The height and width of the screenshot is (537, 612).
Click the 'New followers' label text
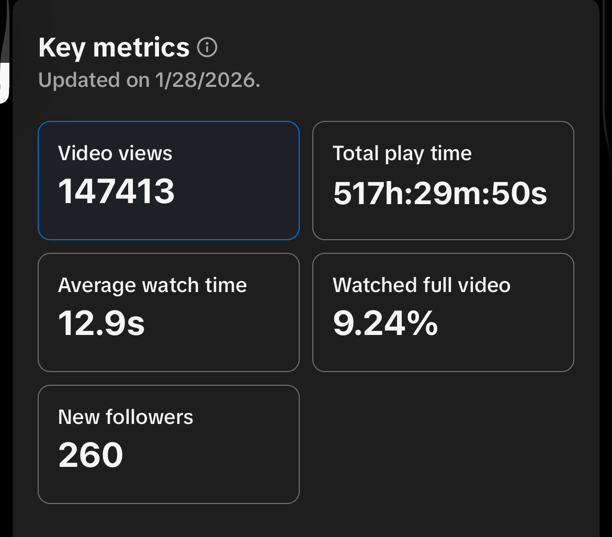click(x=126, y=417)
